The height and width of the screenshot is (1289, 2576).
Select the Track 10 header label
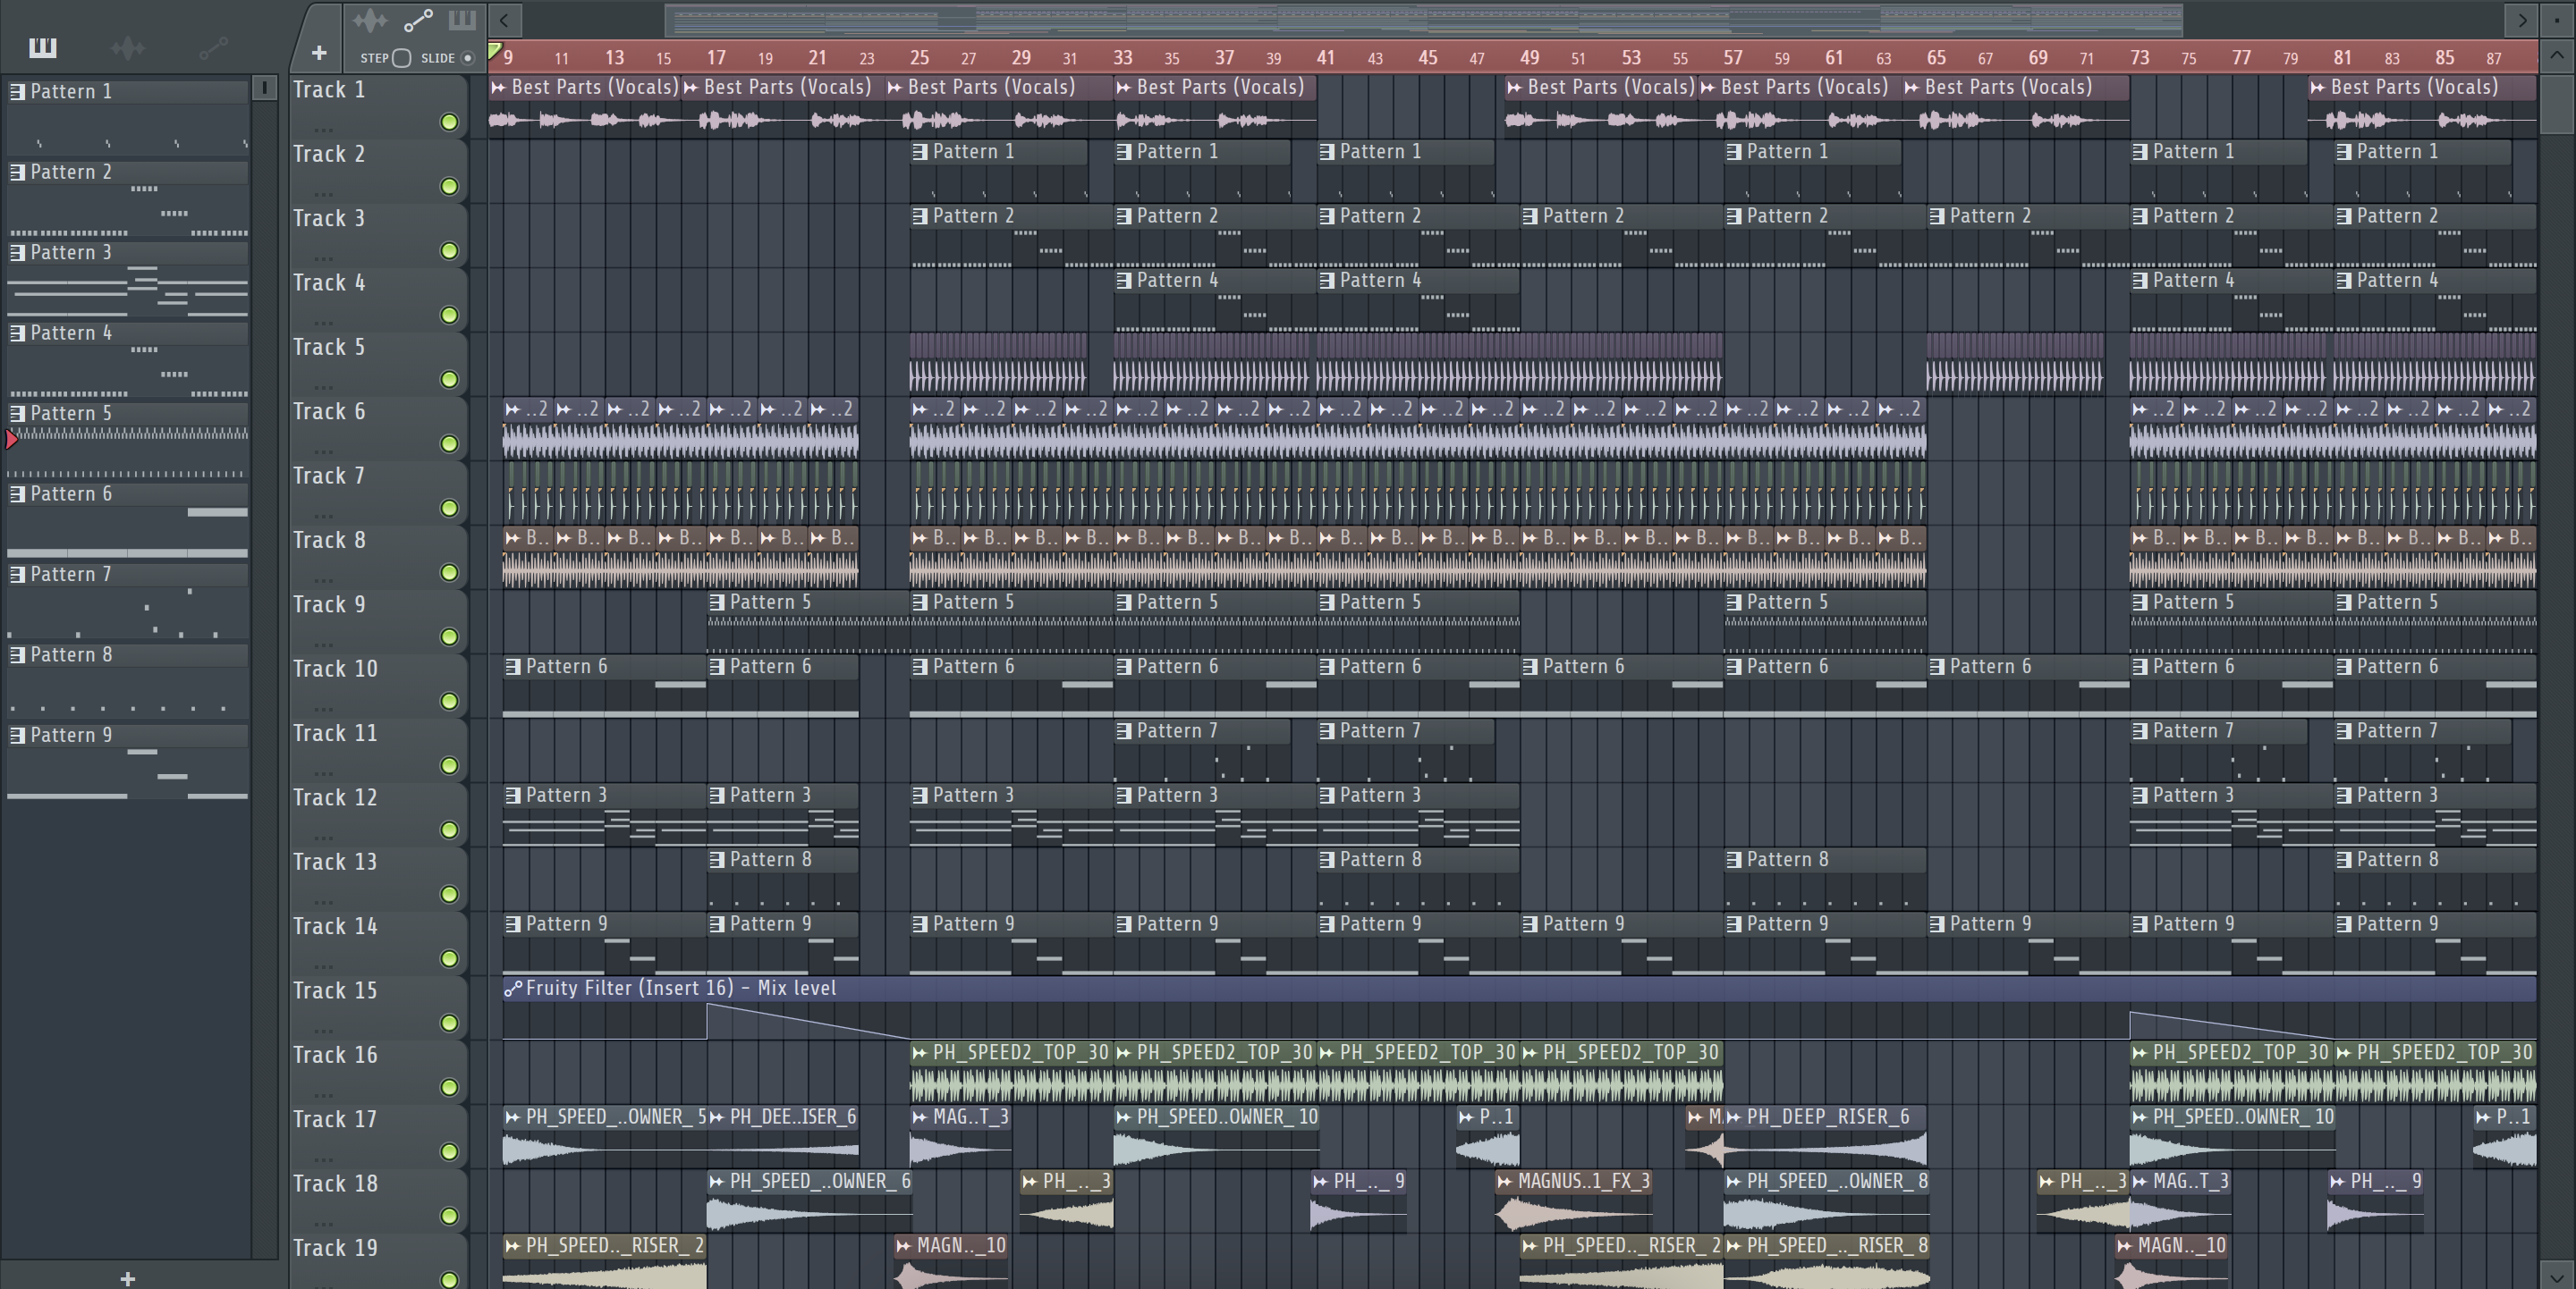click(335, 669)
